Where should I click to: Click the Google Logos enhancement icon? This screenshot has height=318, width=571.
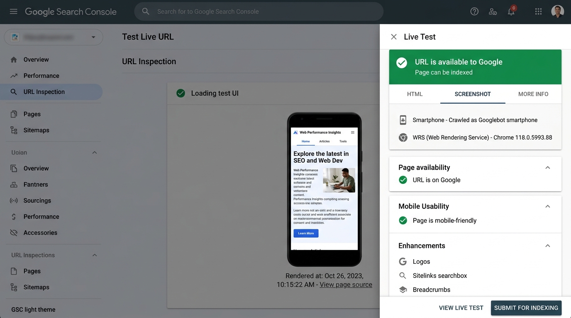click(403, 262)
